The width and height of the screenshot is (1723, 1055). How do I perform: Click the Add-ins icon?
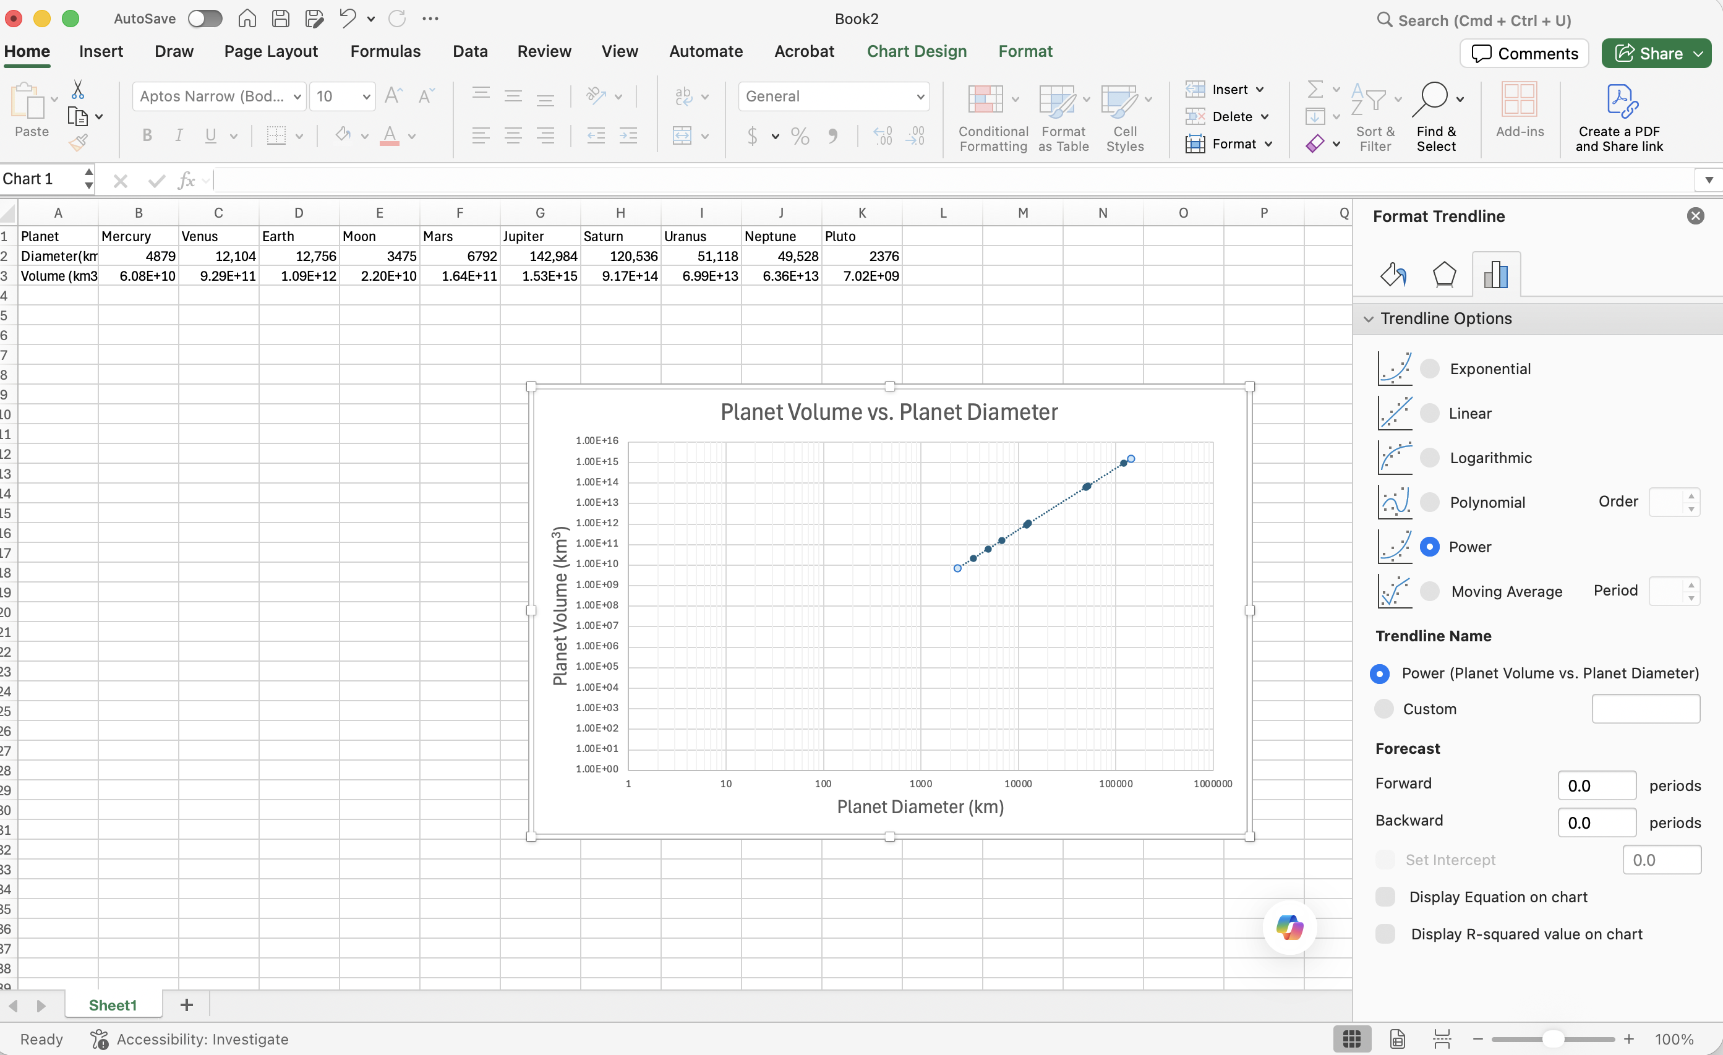1520,111
